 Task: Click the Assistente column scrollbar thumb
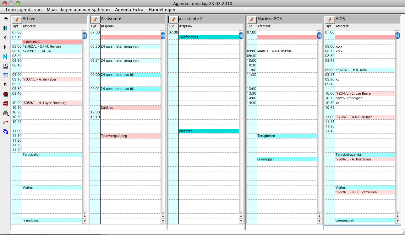(x=163, y=35)
